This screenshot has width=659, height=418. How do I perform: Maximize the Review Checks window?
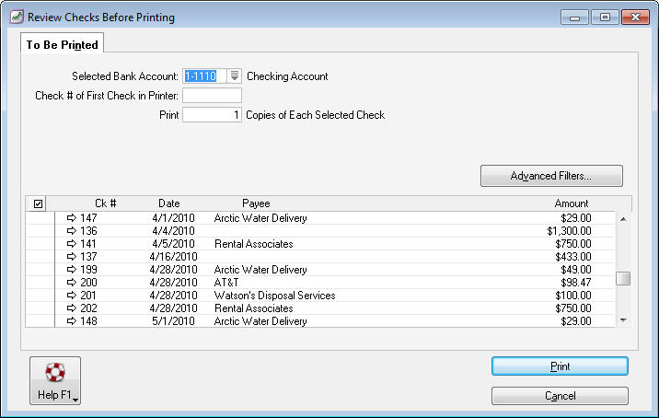(x=605, y=17)
